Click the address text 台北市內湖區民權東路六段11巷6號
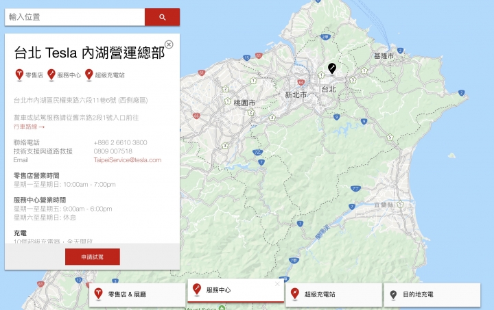Viewport: 494px width, 310px height. click(x=65, y=100)
